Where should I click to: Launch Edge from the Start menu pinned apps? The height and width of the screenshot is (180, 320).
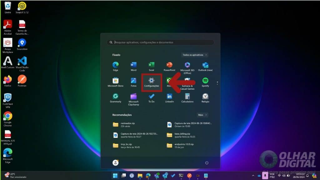pos(116,67)
